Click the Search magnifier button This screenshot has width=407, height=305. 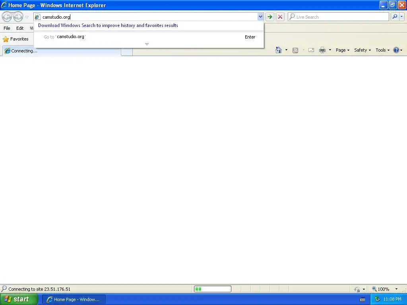395,17
